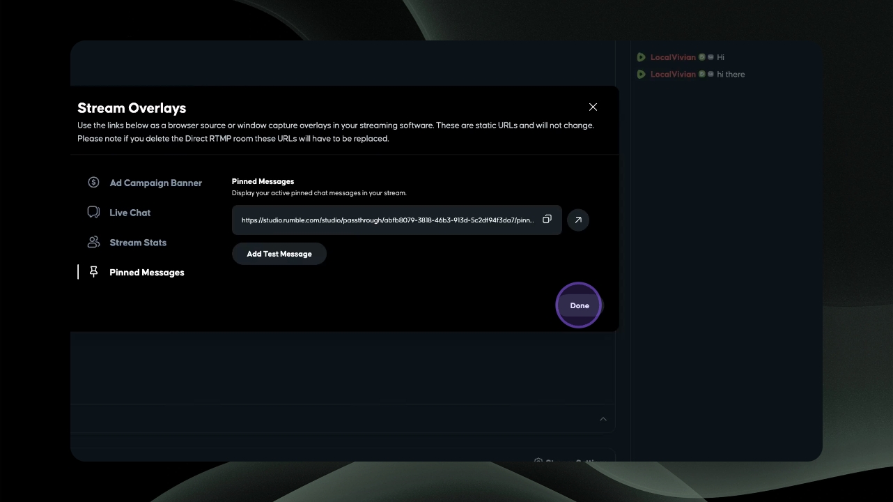Click the "Hi" chat message text
Viewport: 893px width, 502px height.
click(721, 57)
